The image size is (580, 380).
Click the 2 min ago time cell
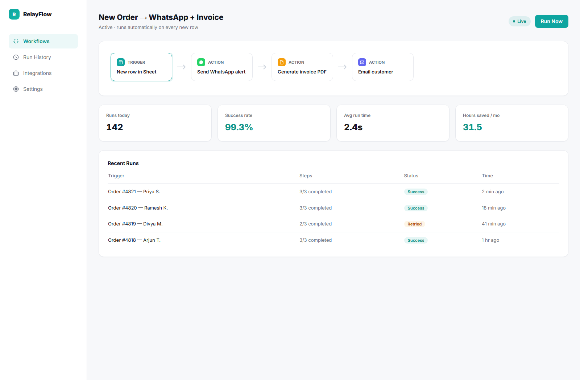pos(493,192)
